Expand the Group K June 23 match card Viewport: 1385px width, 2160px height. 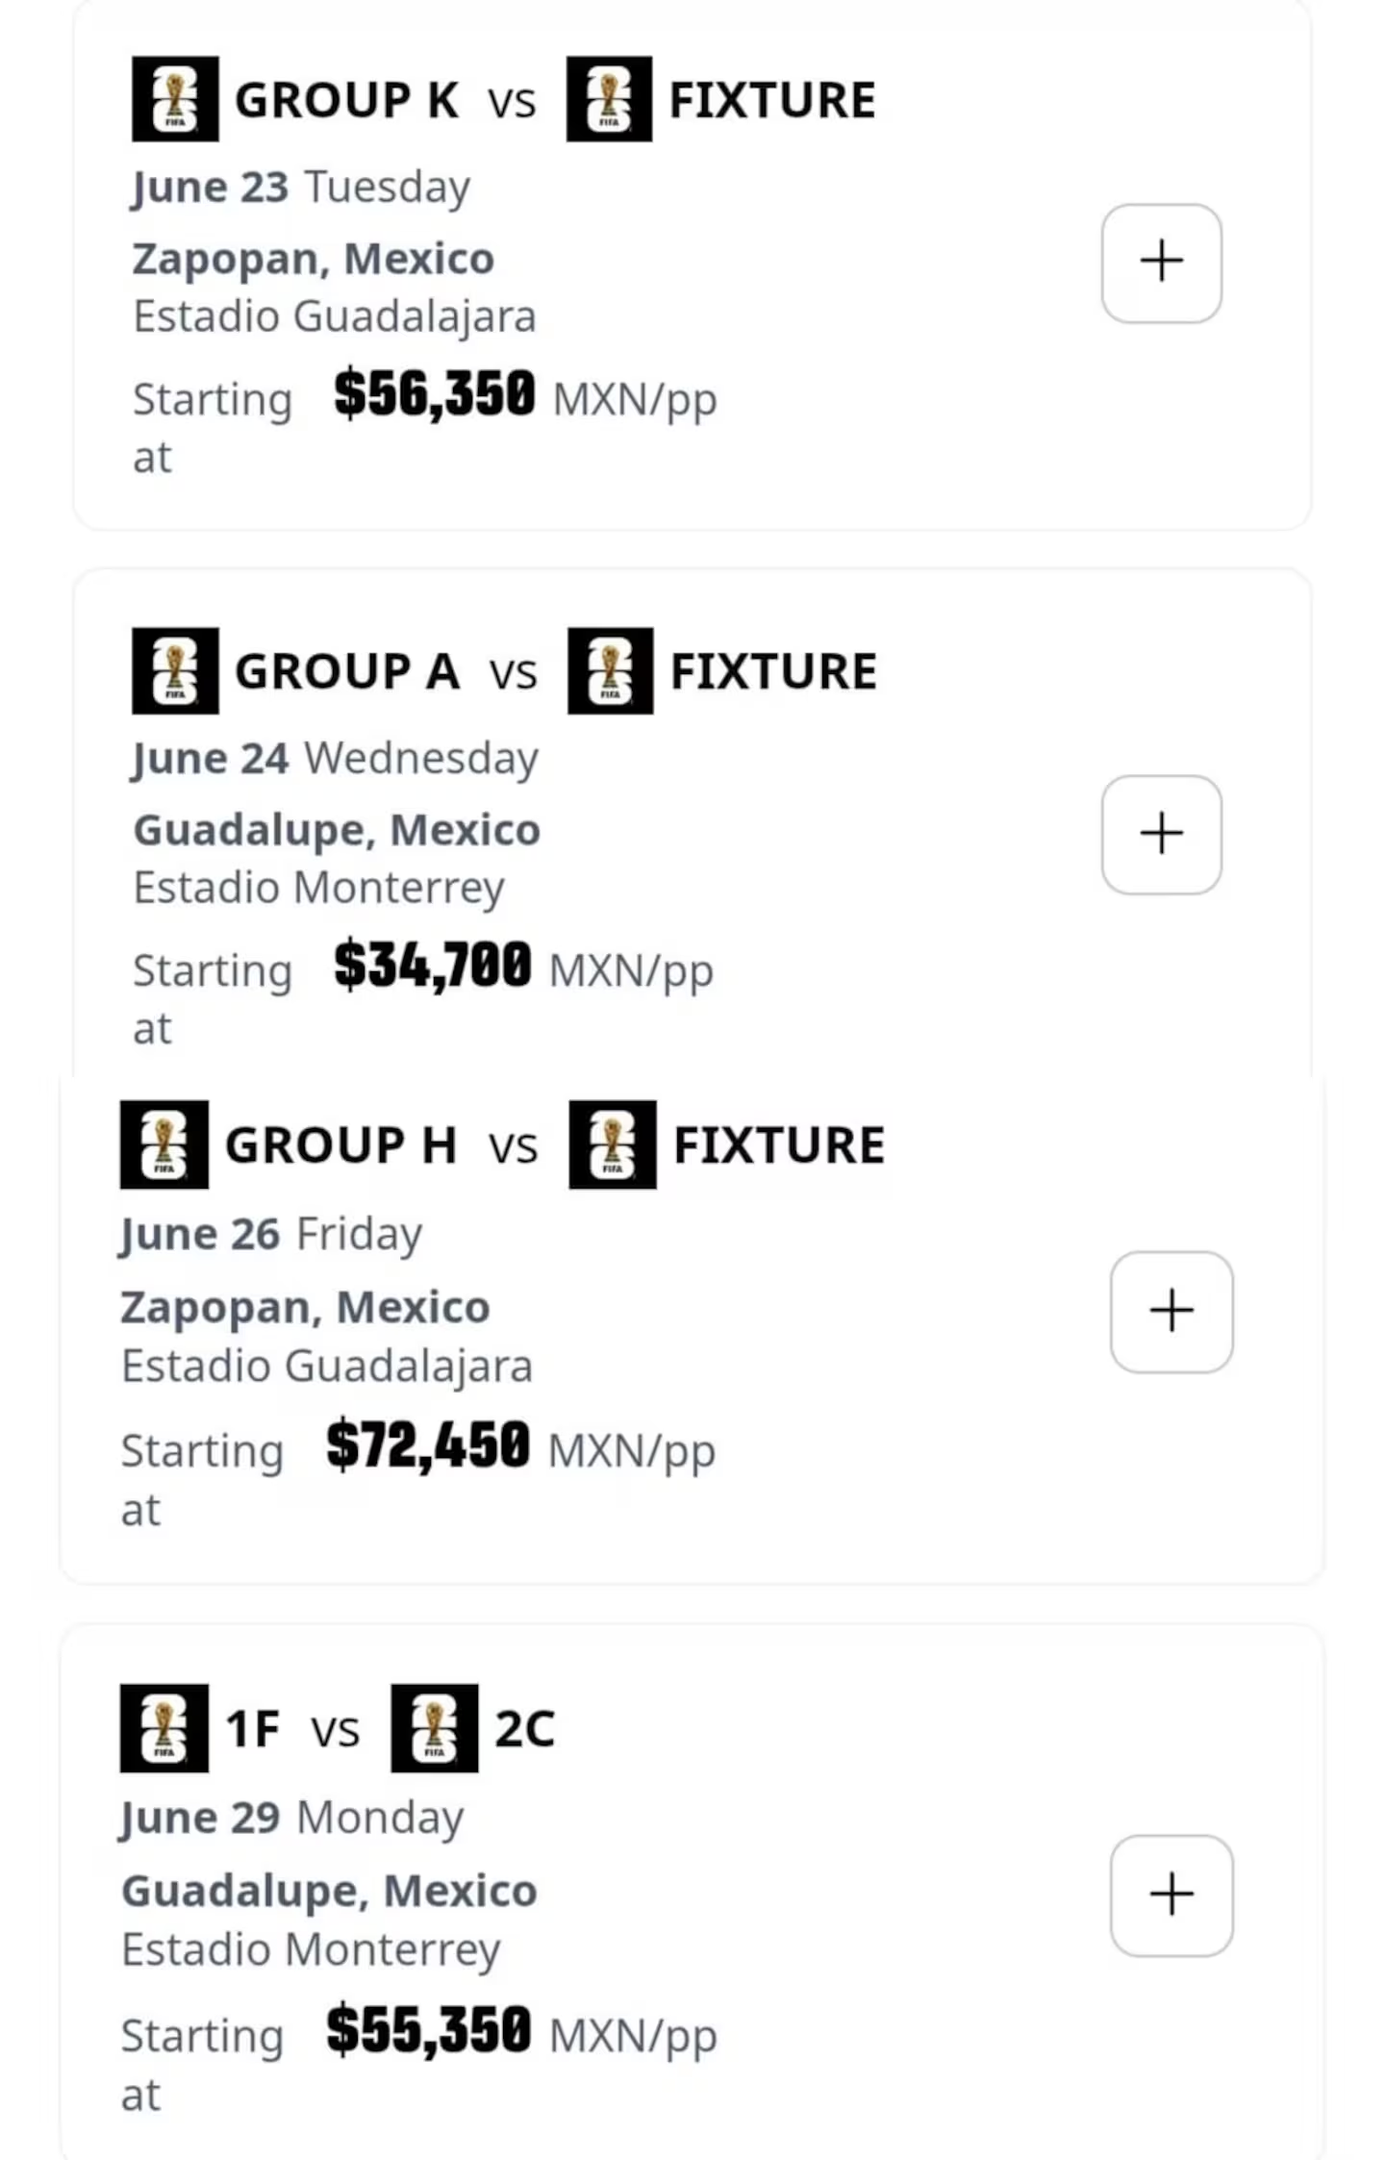coord(1161,263)
